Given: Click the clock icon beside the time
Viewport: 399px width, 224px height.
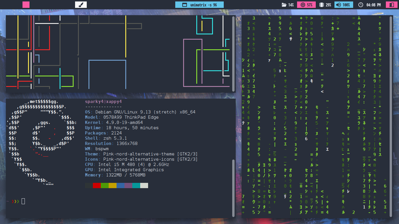Looking at the screenshot, I should pos(360,5).
